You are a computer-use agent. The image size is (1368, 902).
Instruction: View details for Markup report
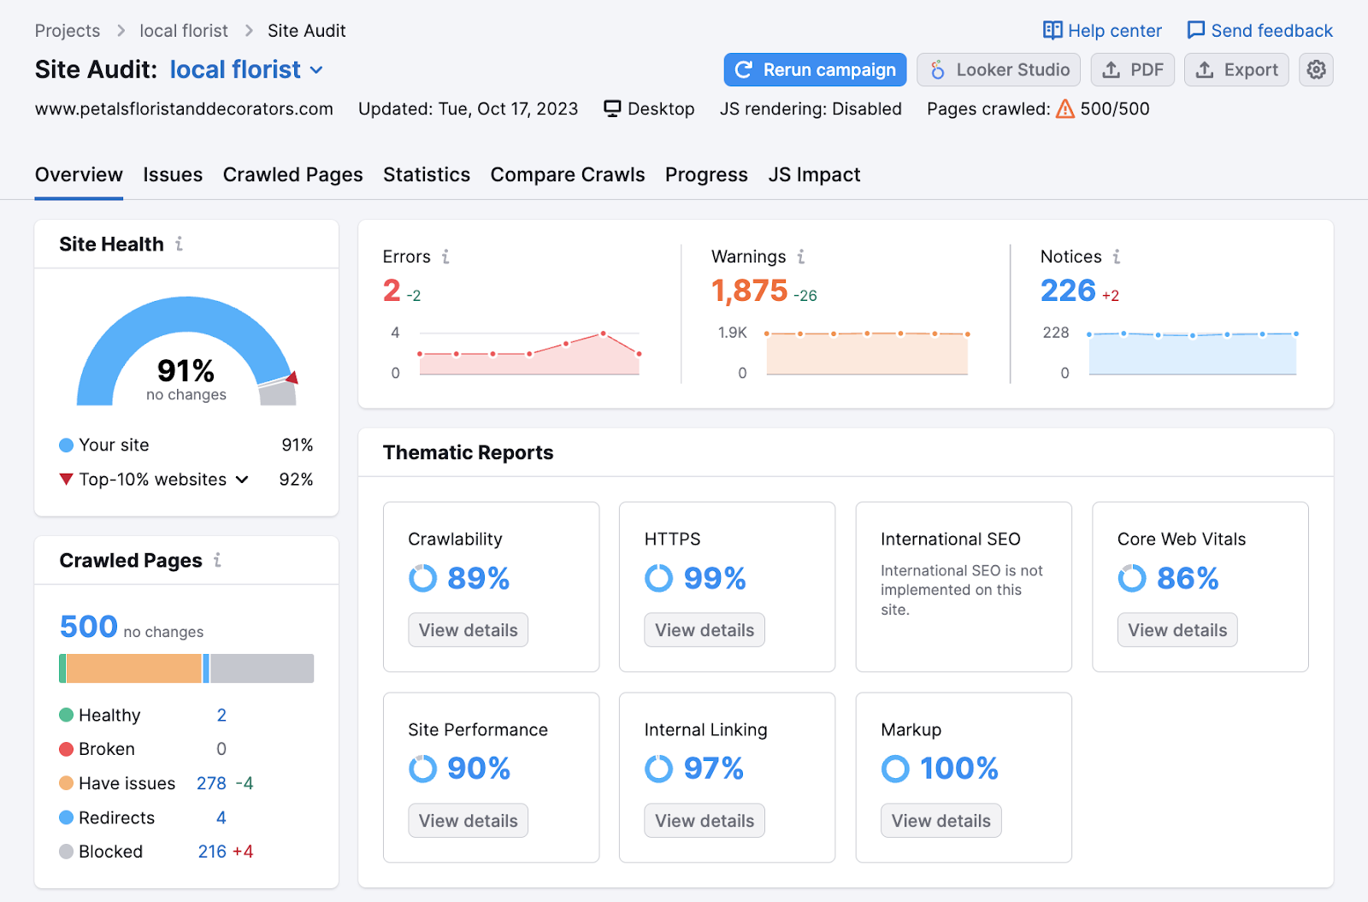pyautogui.click(x=941, y=821)
